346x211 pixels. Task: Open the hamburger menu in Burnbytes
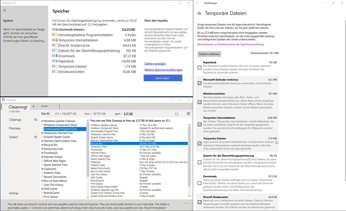point(4,10)
